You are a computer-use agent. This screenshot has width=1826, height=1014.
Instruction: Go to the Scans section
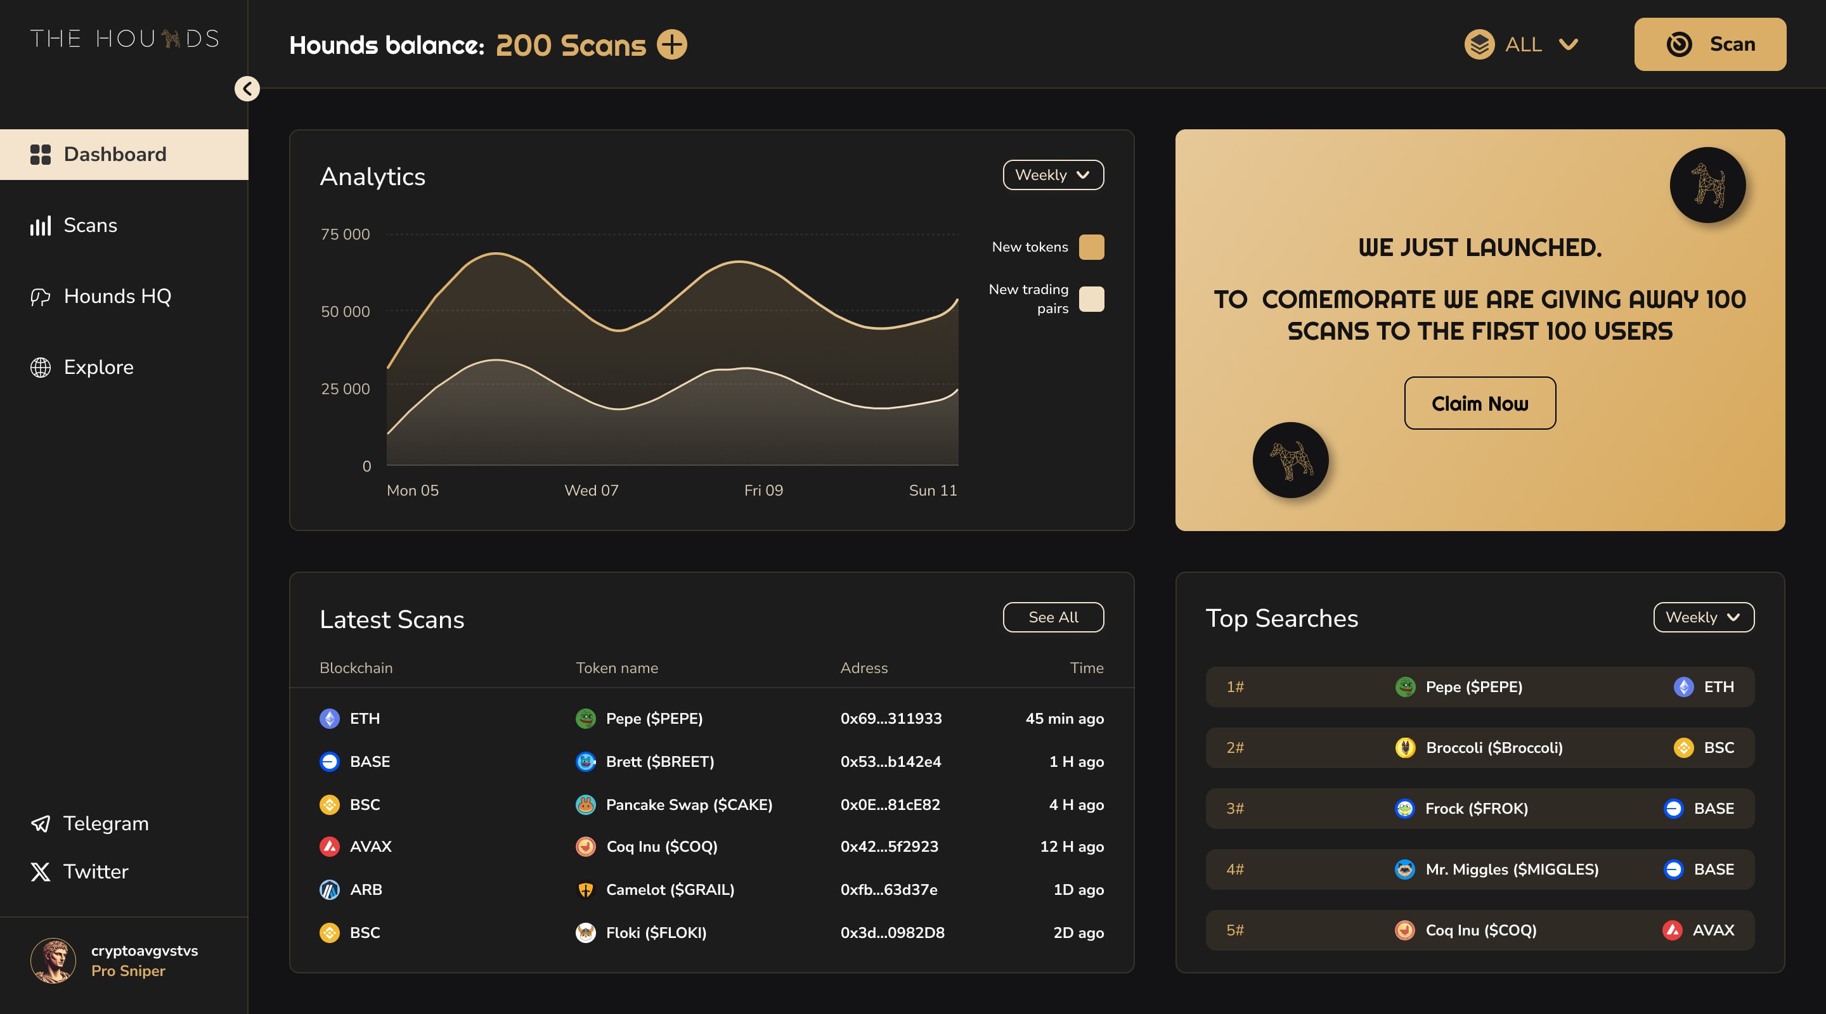click(x=74, y=226)
